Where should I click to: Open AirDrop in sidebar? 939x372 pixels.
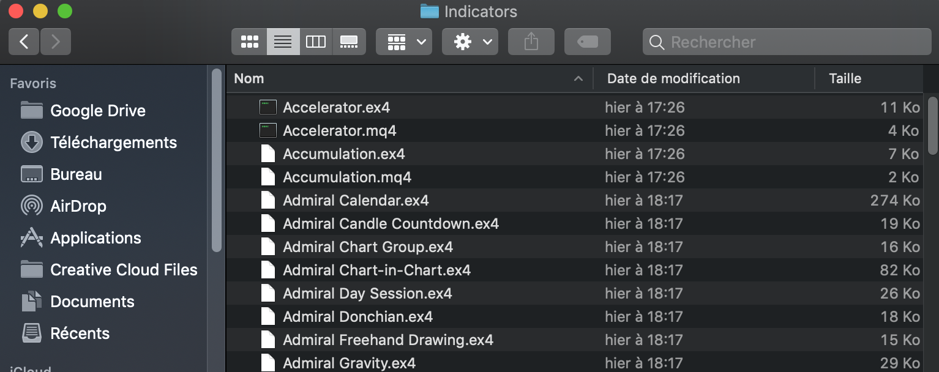[x=78, y=206]
